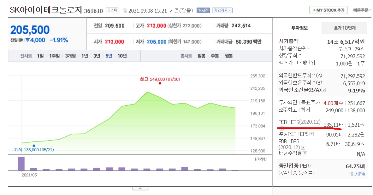Click stock code 361610
Screen dimensions: 373x195
(x=93, y=11)
